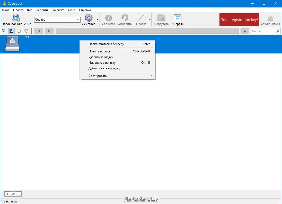Toggle the bookmarks view icon
This screenshot has width=282, height=204.
pyautogui.click(x=11, y=31)
